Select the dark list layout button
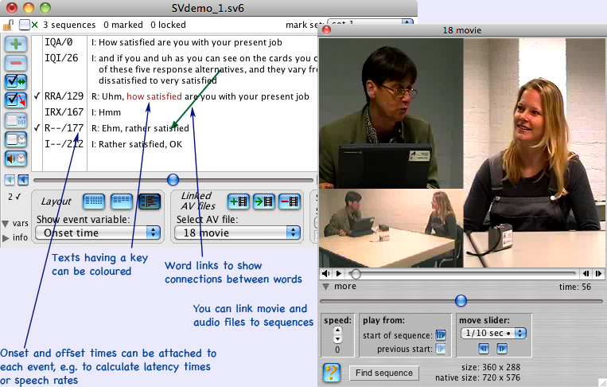607x387 pixels. point(150,201)
